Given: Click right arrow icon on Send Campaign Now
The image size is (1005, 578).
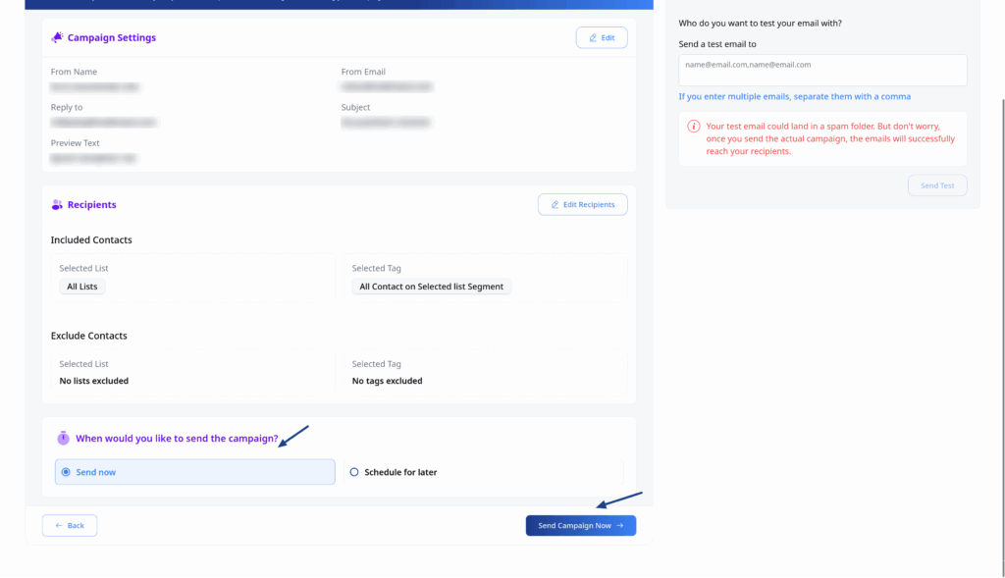Looking at the screenshot, I should (620, 526).
